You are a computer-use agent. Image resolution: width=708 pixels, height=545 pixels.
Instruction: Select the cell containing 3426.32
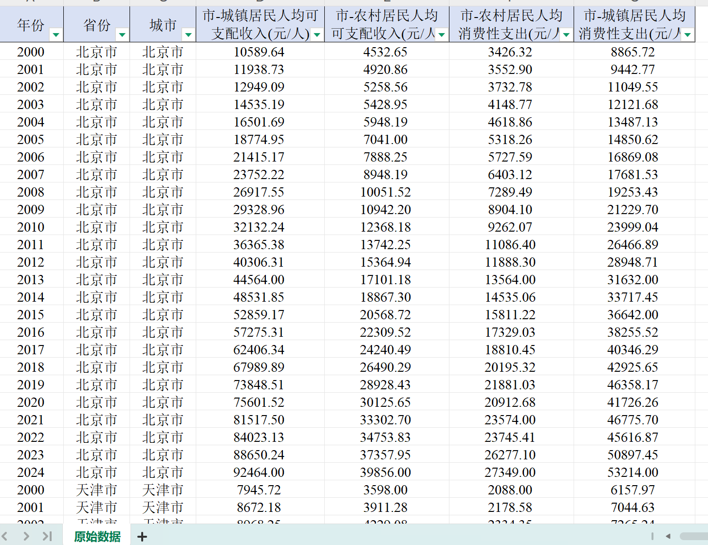tap(512, 52)
